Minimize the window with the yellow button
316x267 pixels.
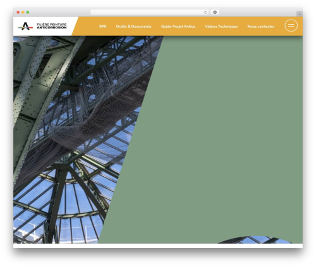pos(23,13)
